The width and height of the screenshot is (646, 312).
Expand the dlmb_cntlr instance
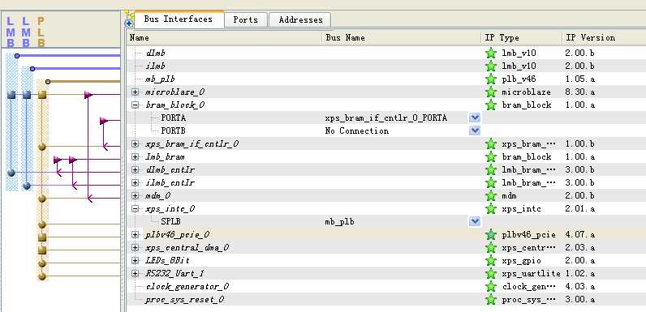click(x=136, y=170)
